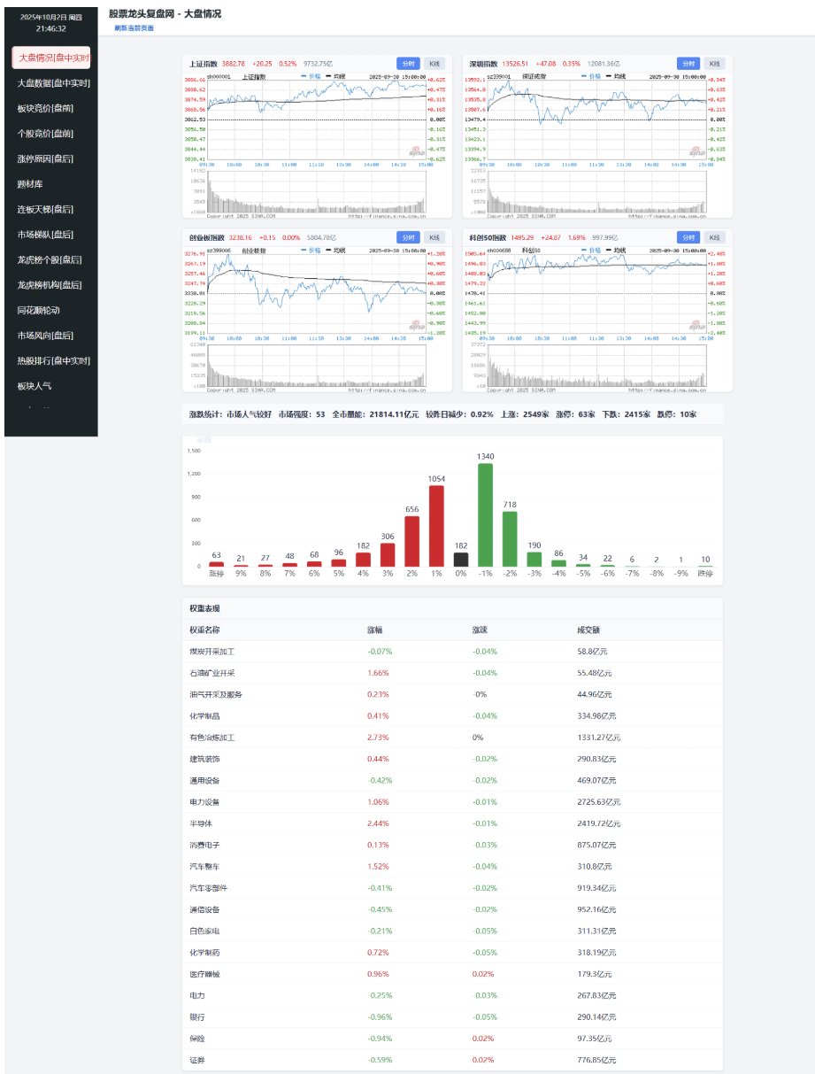Click the 涨幅 column header
Image resolution: width=815 pixels, height=1074 pixels.
click(375, 630)
